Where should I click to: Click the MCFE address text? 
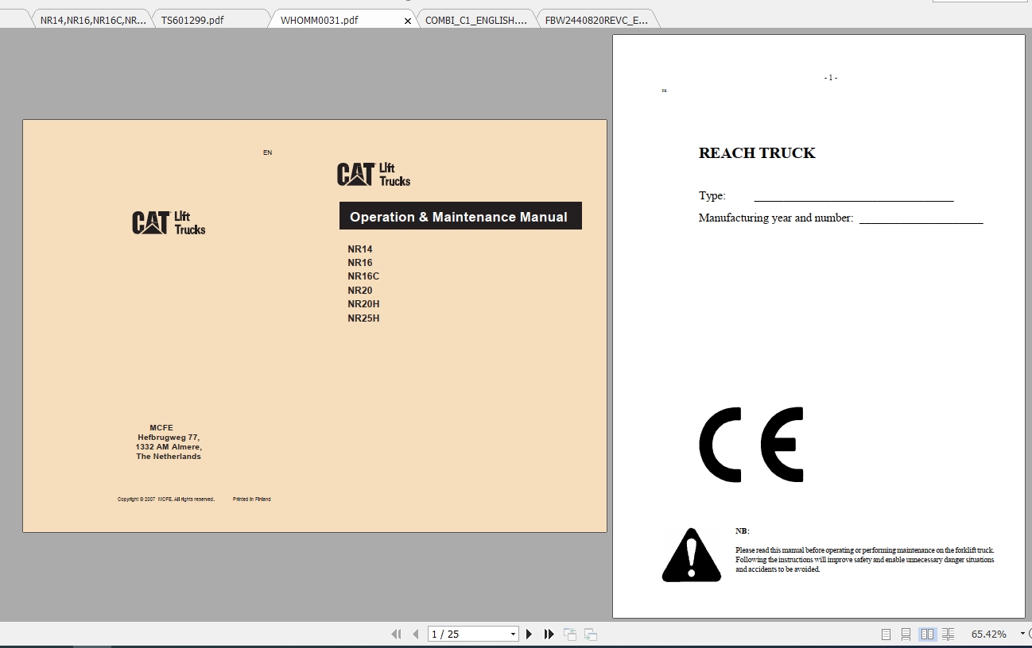[x=169, y=442]
